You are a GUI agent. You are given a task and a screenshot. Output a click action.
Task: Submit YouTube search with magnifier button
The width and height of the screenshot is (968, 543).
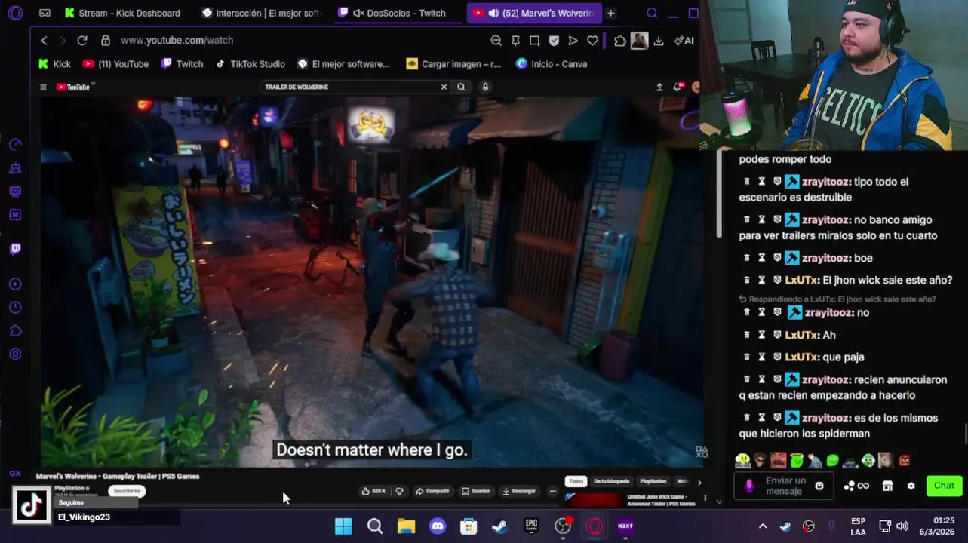point(461,87)
